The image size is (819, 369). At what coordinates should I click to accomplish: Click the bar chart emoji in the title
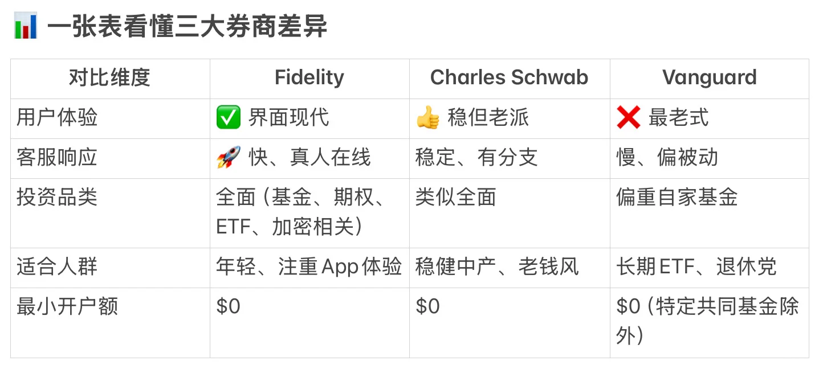(x=26, y=27)
